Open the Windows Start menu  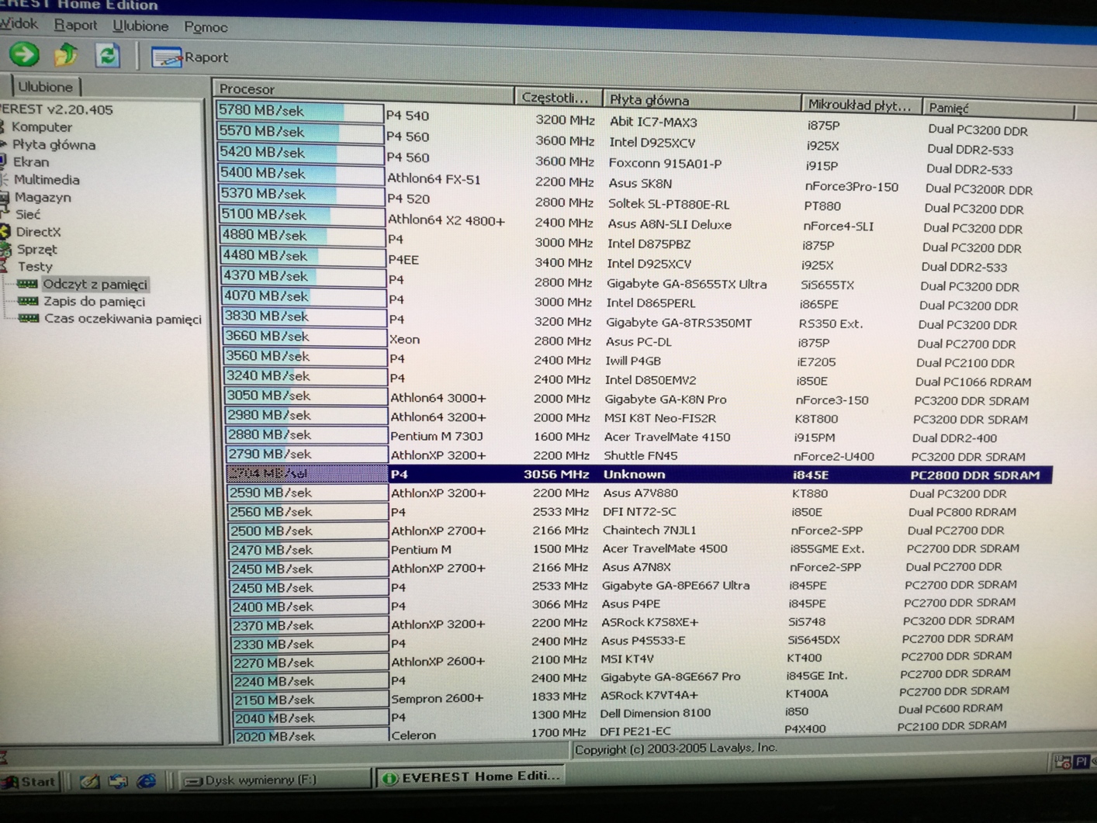pyautogui.click(x=31, y=781)
